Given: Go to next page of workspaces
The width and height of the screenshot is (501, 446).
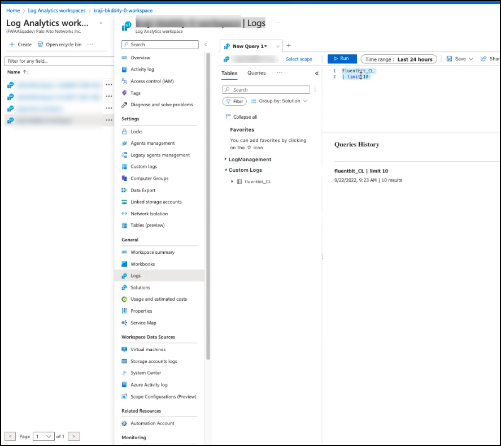Looking at the screenshot, I should [74, 436].
